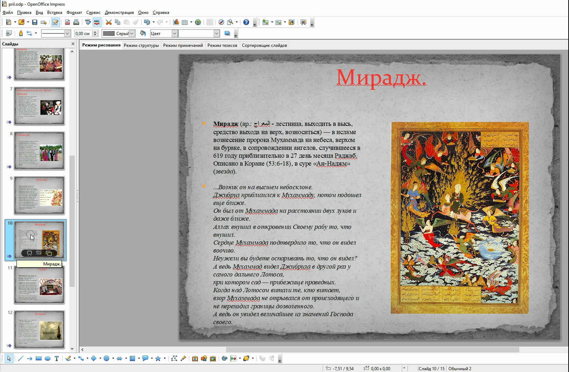Open the Navigator compass icon
The image size is (569, 372).
click(221, 22)
